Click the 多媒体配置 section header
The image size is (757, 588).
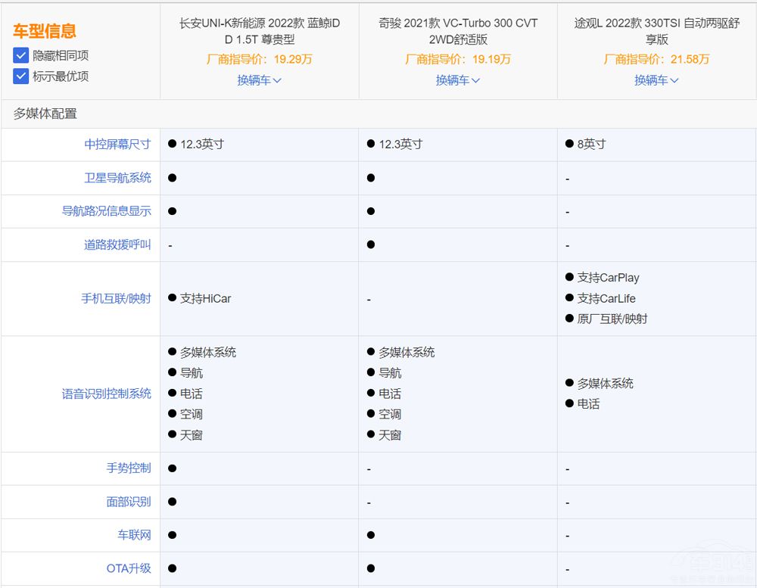click(x=45, y=114)
